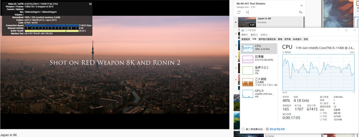Click the save playlist icon
The image size is (359, 137).
300,12
